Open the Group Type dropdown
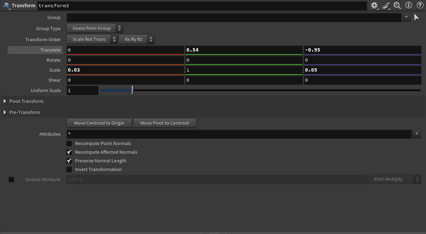This screenshot has width=426, height=234. pos(95,28)
